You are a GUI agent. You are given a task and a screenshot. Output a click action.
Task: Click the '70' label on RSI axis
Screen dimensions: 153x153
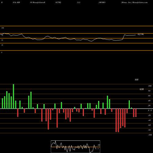[x=2, y=35]
